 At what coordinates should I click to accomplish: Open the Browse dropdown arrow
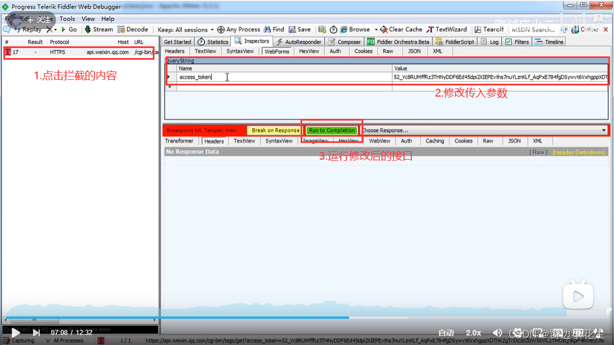pyautogui.click(x=376, y=29)
